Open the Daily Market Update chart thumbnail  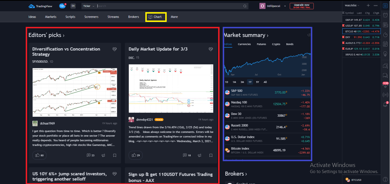click(171, 88)
